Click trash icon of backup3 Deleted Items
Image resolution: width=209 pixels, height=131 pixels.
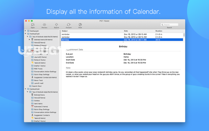click(32, 95)
